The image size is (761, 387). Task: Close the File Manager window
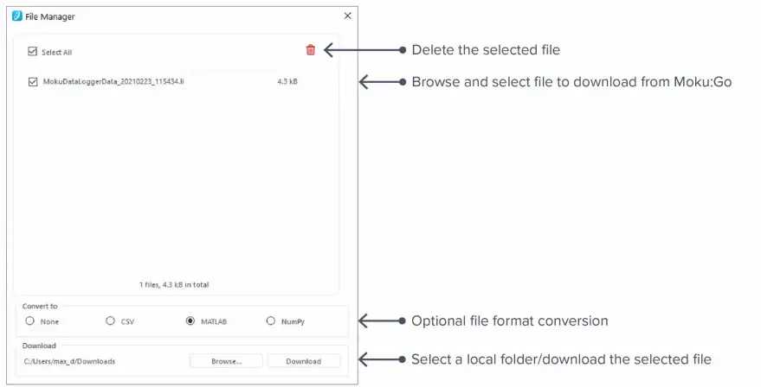coord(347,16)
